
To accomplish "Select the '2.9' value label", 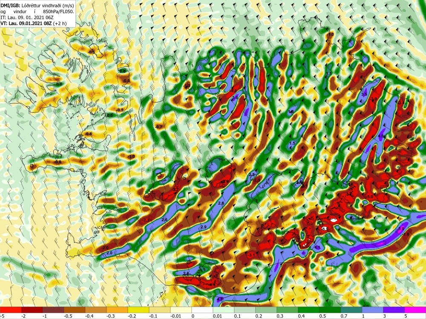I will [204, 227].
